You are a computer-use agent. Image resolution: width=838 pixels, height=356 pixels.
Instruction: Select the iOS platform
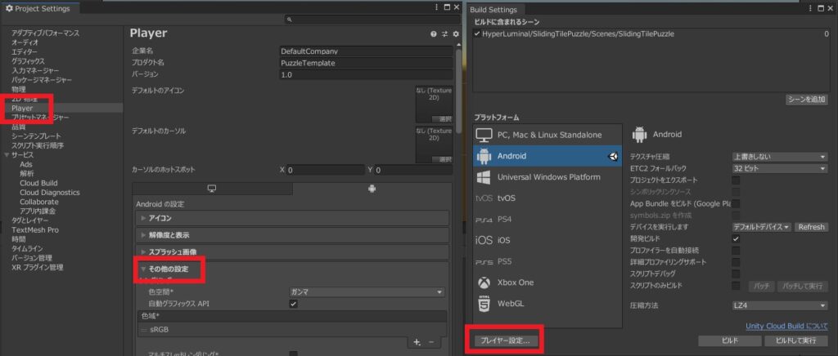(x=547, y=240)
